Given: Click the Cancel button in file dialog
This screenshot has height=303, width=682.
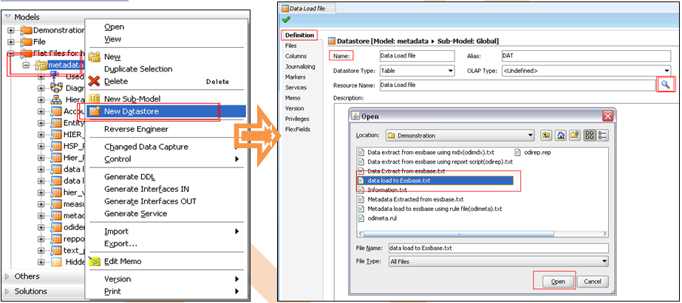Looking at the screenshot, I should [593, 282].
